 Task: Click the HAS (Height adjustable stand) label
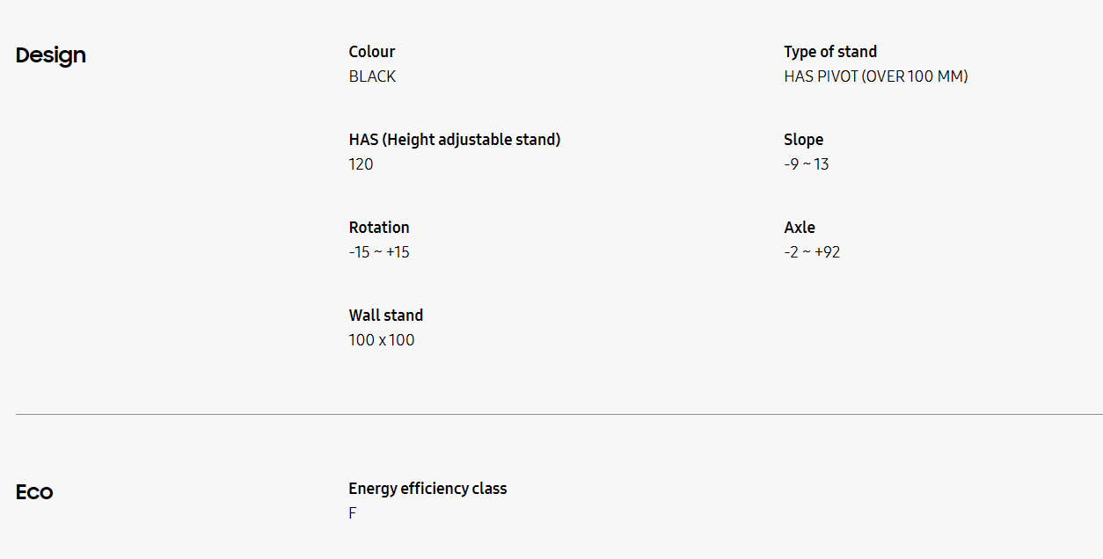pos(454,140)
